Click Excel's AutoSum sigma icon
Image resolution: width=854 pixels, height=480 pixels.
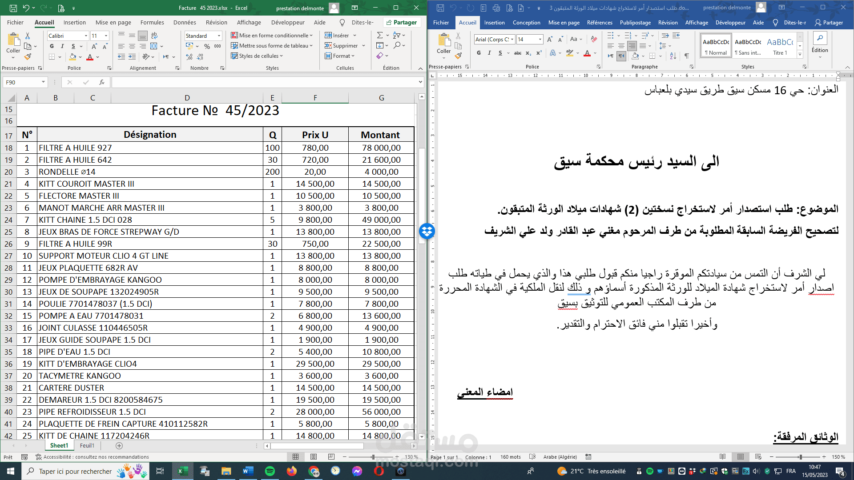[x=380, y=35]
